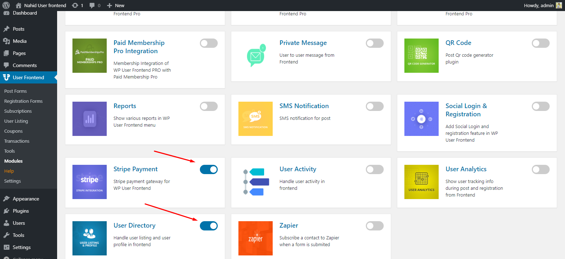Enable the Paid Membership Pro Integration toggle
The height and width of the screenshot is (259, 565).
point(209,43)
